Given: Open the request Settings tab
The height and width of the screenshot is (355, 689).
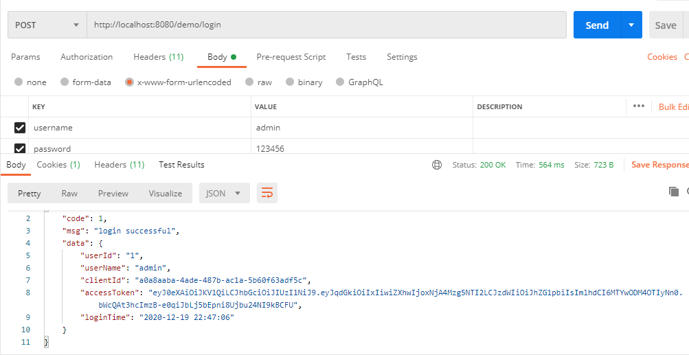Looking at the screenshot, I should pyautogui.click(x=402, y=57).
